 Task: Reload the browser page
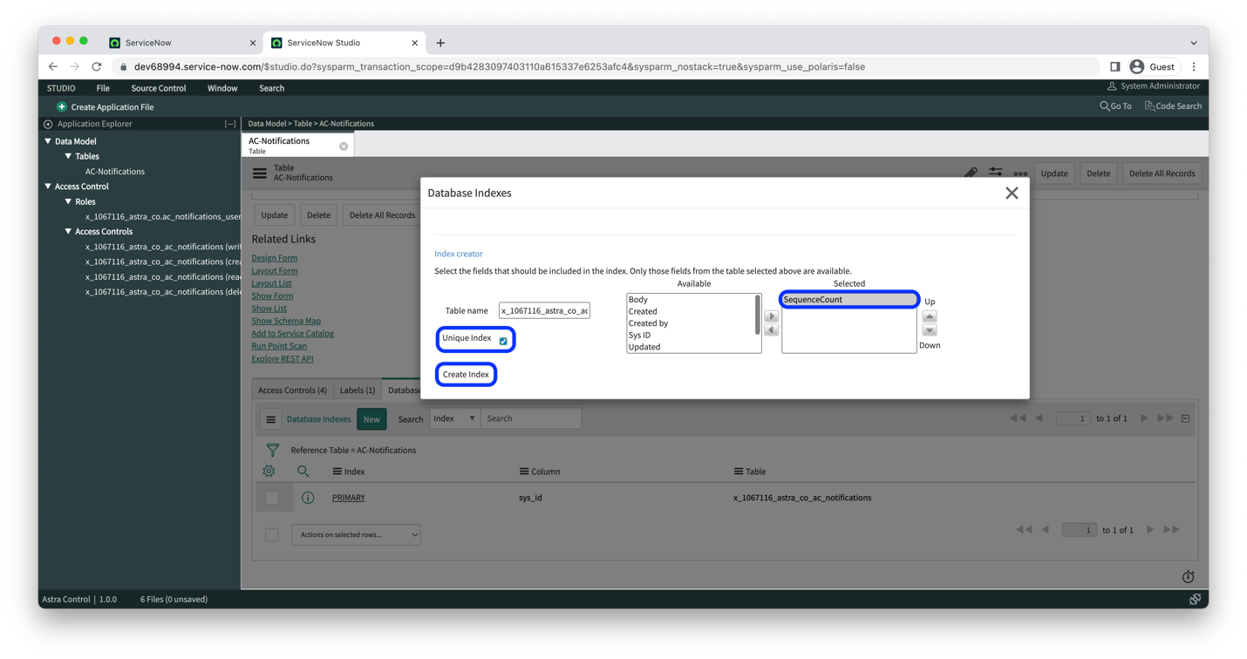(x=97, y=67)
